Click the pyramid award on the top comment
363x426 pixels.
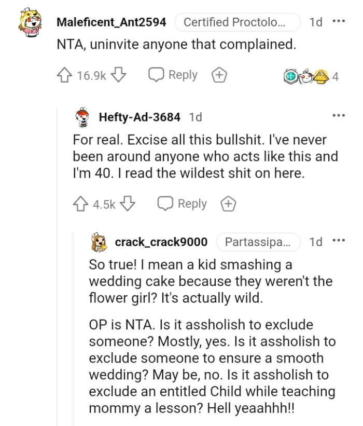pos(322,75)
